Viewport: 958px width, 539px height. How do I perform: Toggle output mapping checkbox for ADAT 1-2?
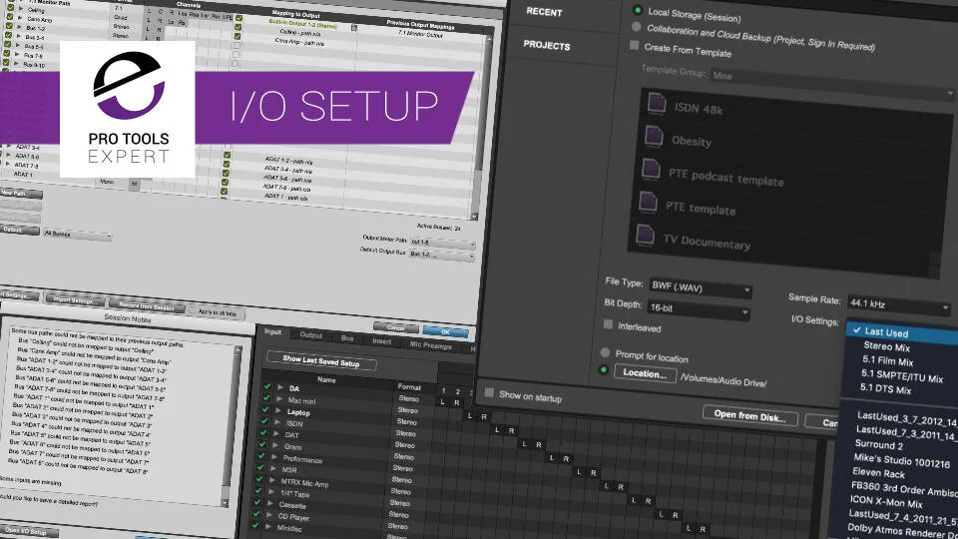(x=227, y=156)
